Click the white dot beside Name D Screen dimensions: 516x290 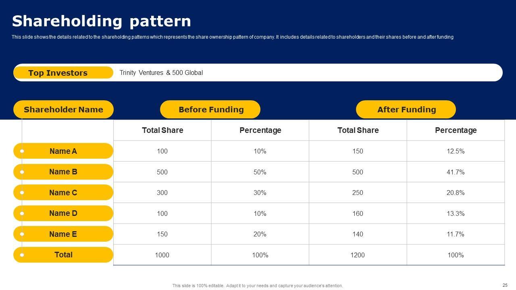pos(22,213)
